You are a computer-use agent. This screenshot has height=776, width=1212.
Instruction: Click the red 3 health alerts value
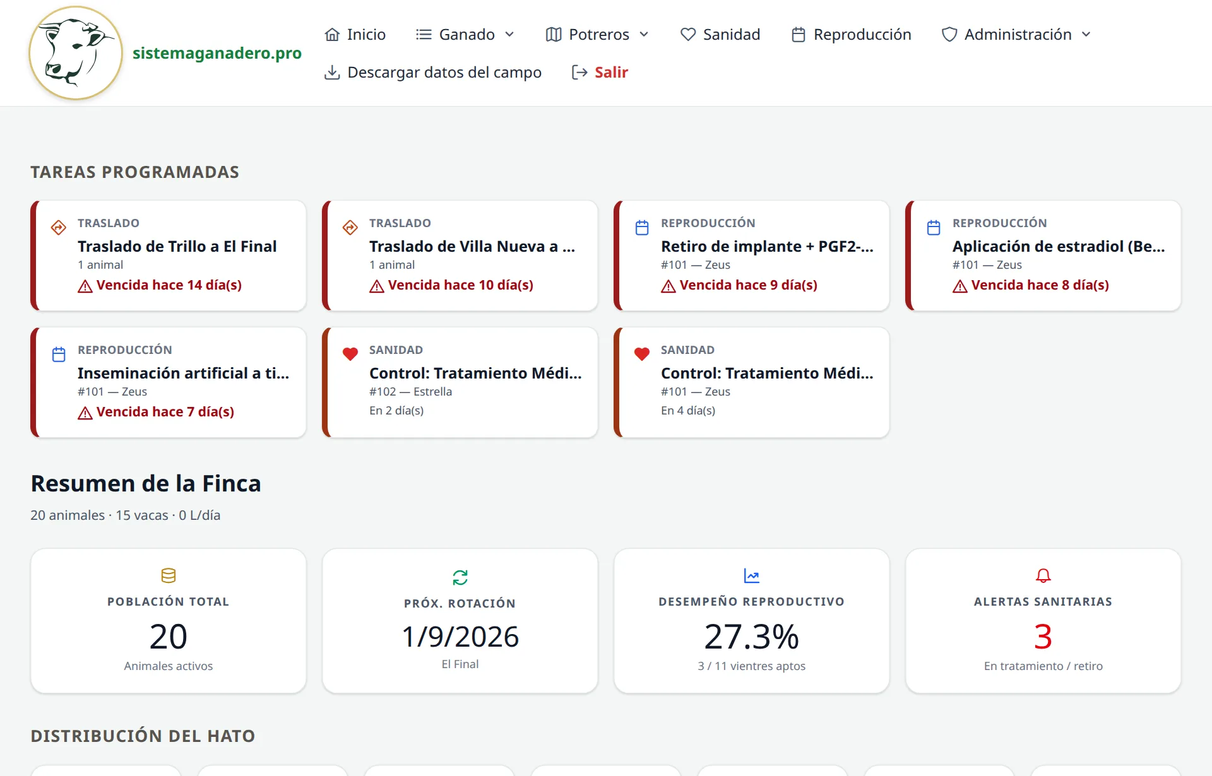tap(1043, 636)
